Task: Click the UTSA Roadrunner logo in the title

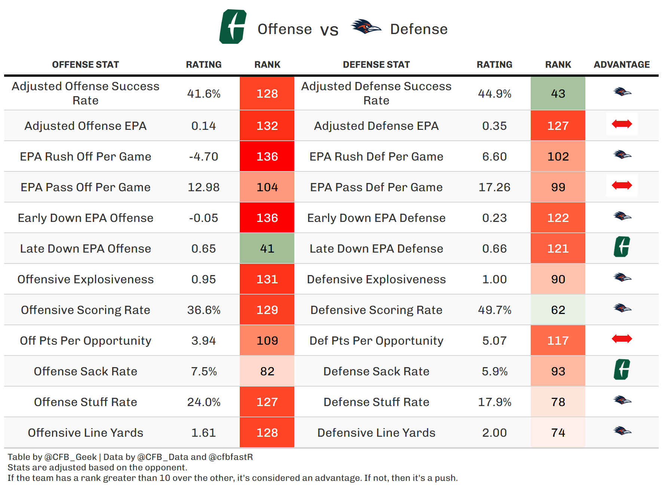Action: [x=366, y=27]
